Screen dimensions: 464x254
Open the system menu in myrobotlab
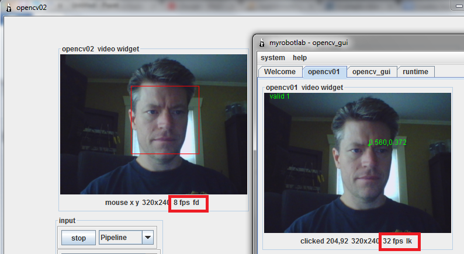pyautogui.click(x=272, y=58)
